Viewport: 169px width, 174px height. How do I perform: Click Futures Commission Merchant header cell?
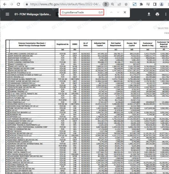click(x=32, y=44)
